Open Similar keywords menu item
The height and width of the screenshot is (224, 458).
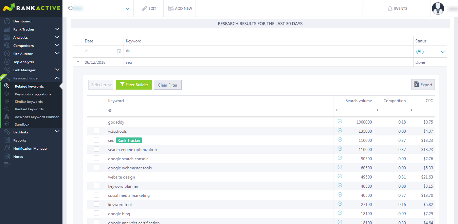coord(29,101)
